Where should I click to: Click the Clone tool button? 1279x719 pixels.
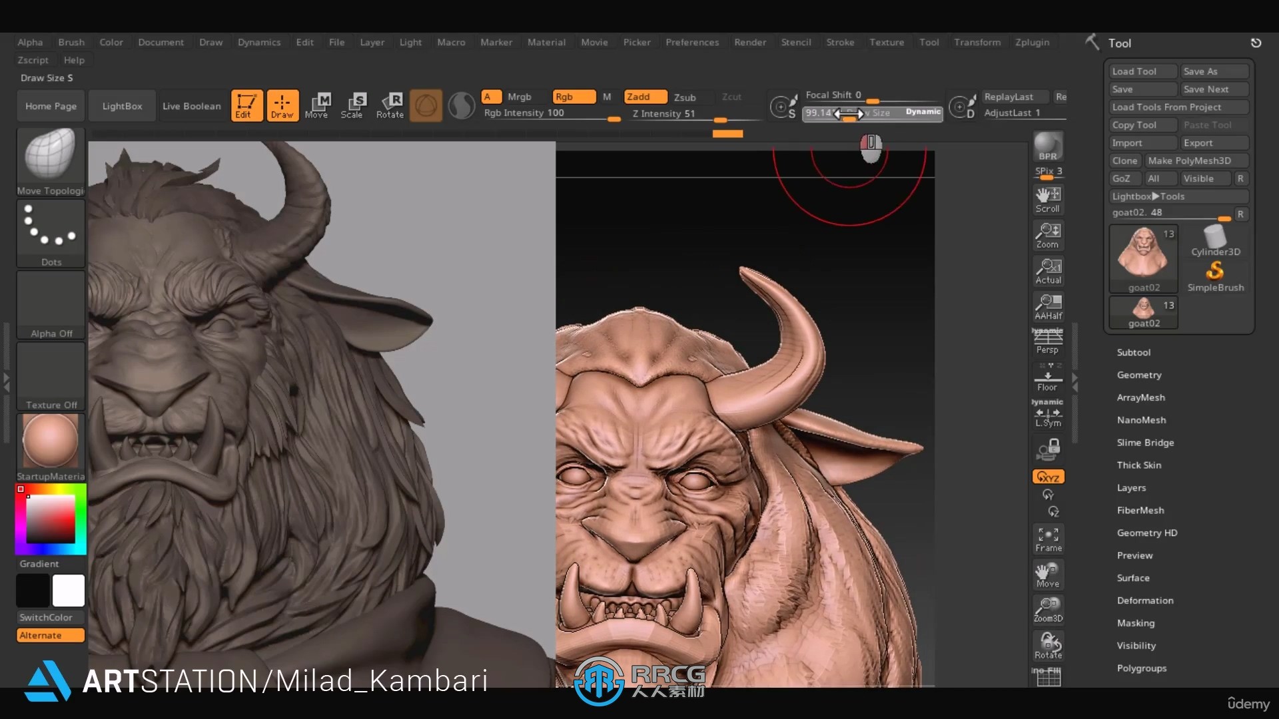click(1125, 160)
